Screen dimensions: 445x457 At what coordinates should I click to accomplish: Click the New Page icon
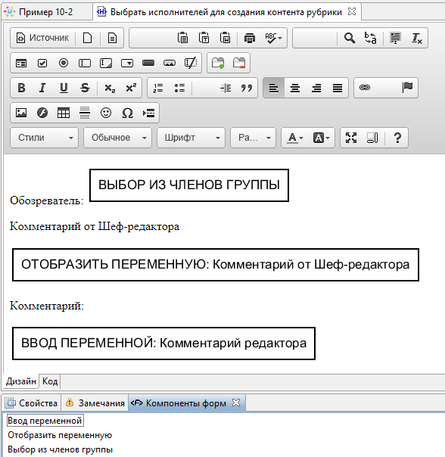click(x=88, y=38)
